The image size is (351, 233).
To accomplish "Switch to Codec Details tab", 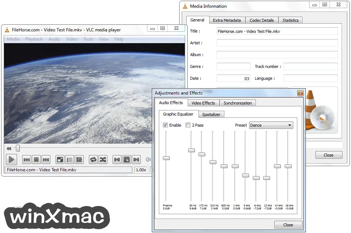I will (262, 20).
